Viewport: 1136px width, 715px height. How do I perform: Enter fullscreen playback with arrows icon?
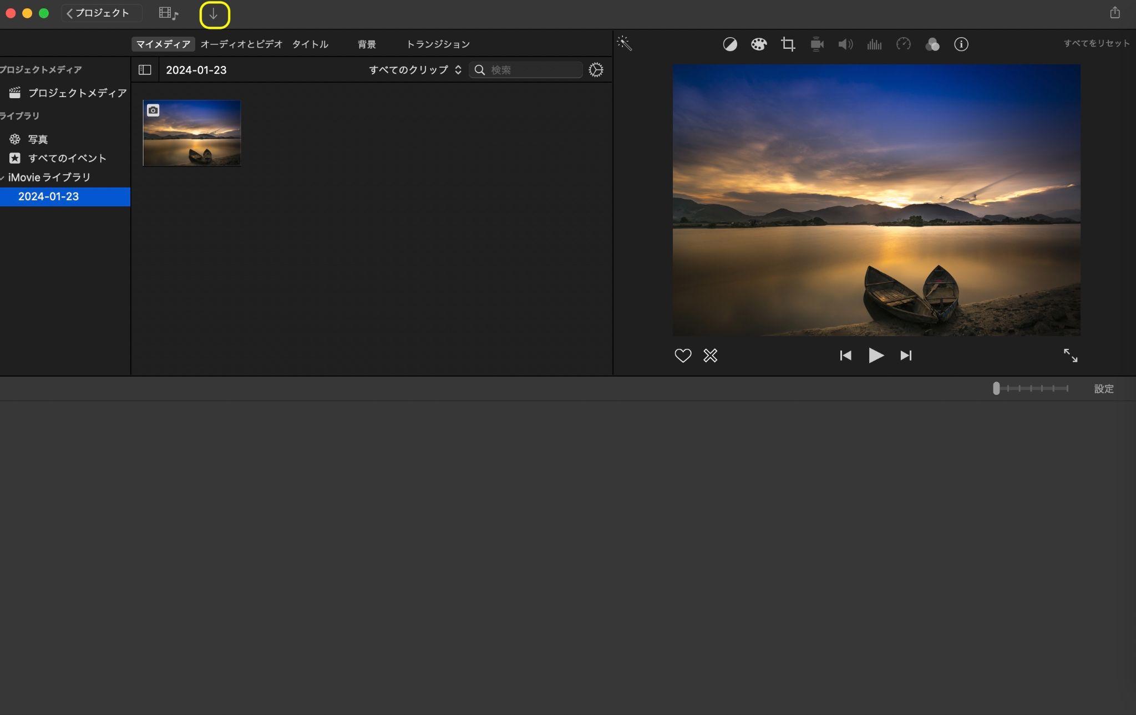click(1071, 356)
